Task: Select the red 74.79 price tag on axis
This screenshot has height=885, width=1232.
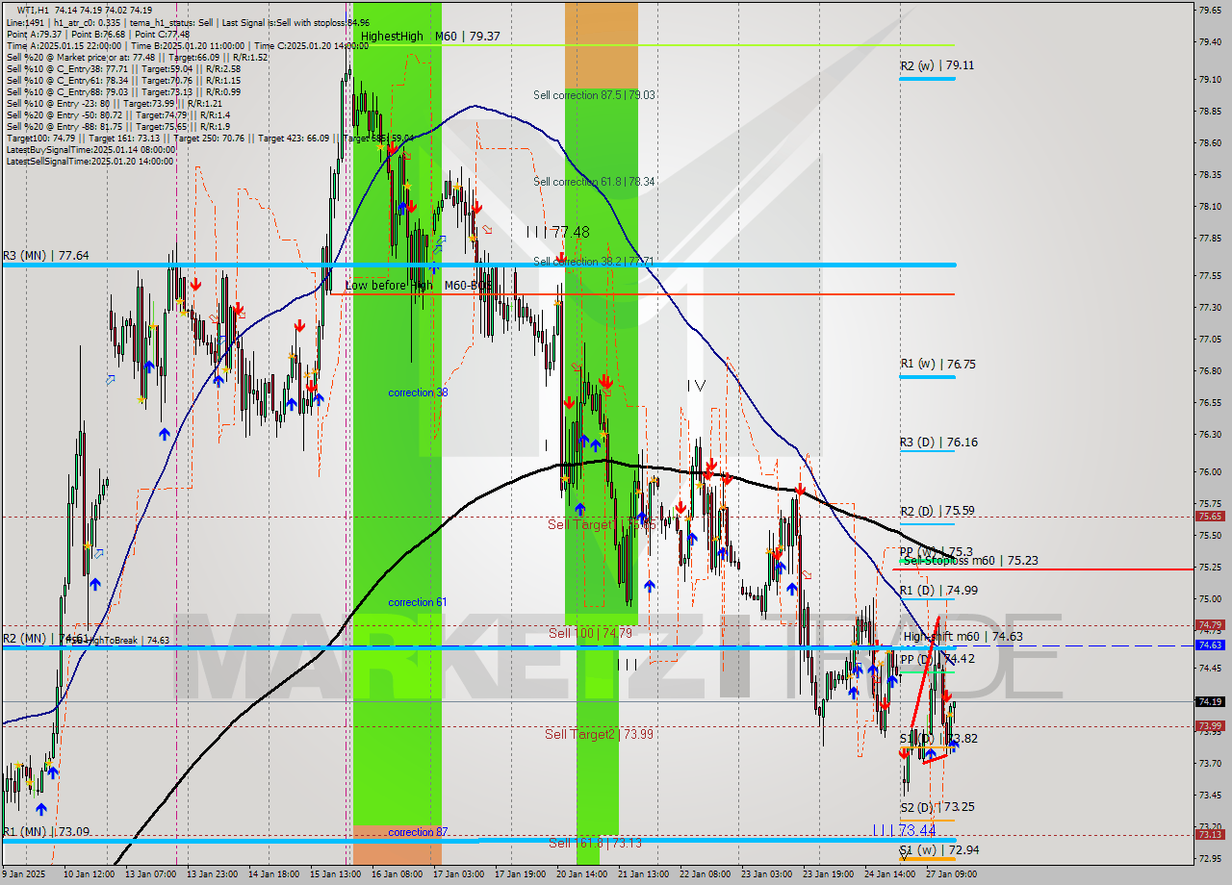Action: tap(1210, 625)
